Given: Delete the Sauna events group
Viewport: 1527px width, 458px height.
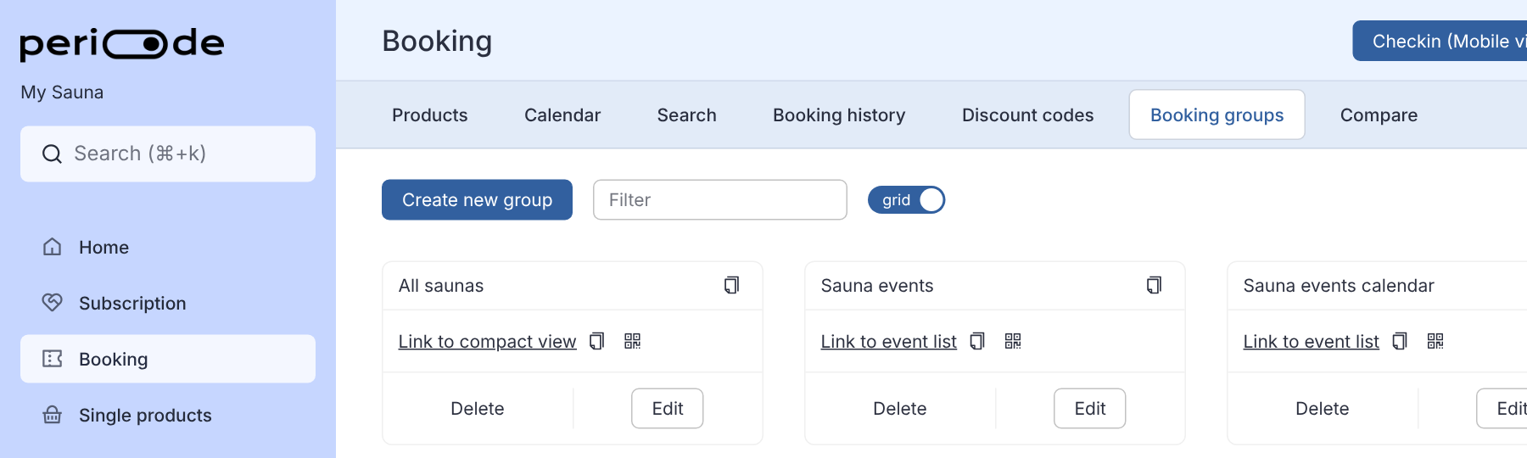Looking at the screenshot, I should [900, 408].
